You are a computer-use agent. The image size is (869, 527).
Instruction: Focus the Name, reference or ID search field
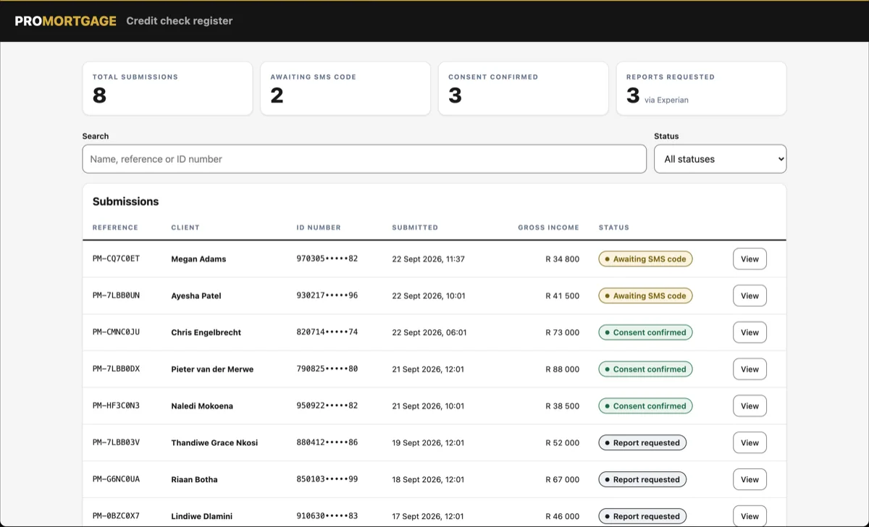pos(364,159)
